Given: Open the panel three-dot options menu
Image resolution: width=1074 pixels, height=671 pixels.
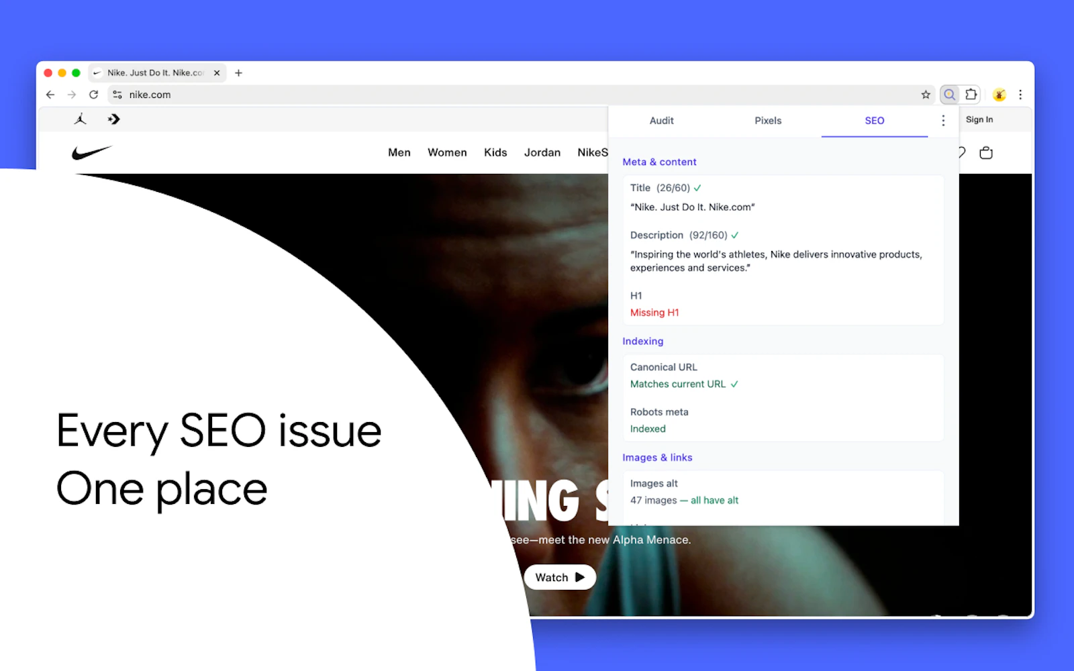Looking at the screenshot, I should click(943, 121).
